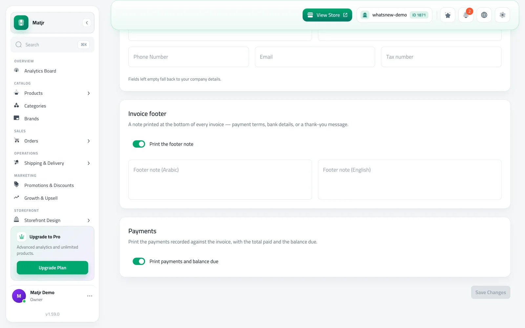
Task: Click the Footer note (Arabic) textarea
Action: tap(220, 180)
